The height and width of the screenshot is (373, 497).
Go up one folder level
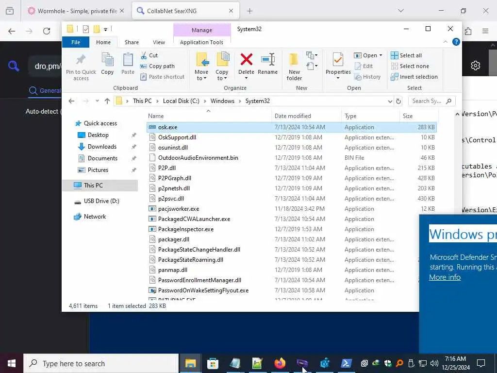107,101
